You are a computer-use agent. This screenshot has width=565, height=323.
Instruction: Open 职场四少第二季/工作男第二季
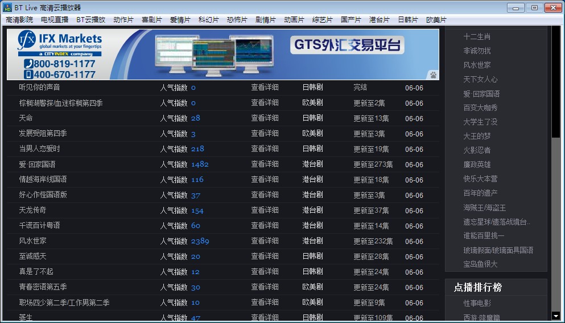[x=64, y=303]
